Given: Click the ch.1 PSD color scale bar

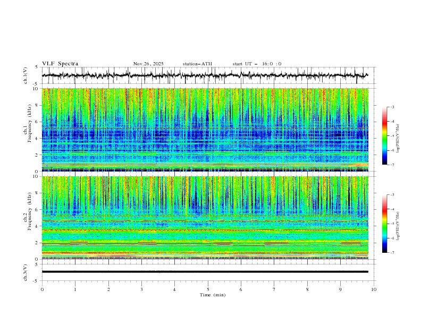Looking at the screenshot, I should click(x=385, y=136).
